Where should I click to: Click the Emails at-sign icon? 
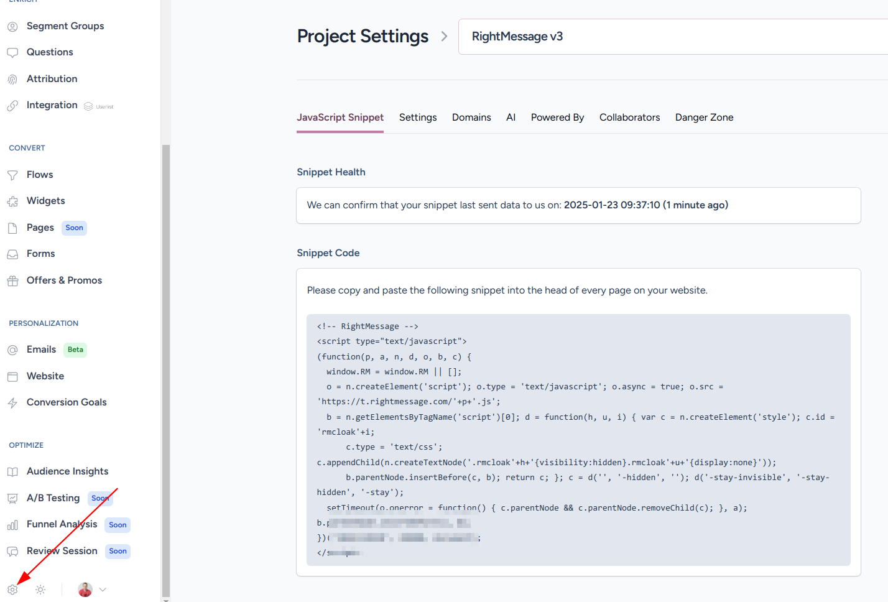tap(12, 350)
